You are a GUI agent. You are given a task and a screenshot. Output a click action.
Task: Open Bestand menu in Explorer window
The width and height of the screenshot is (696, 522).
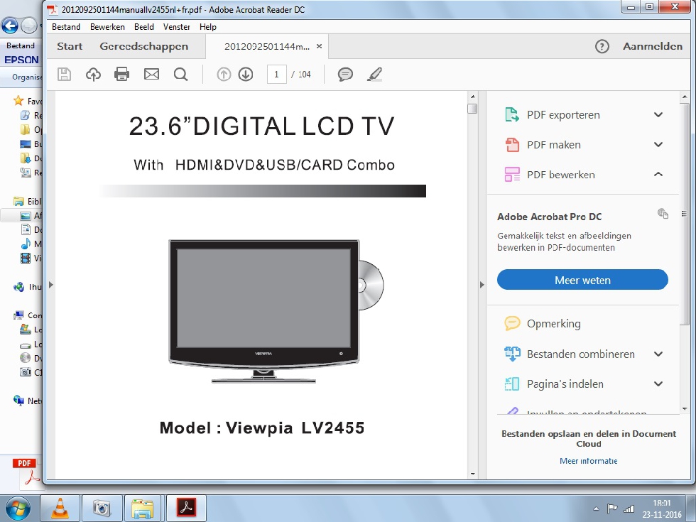point(21,45)
